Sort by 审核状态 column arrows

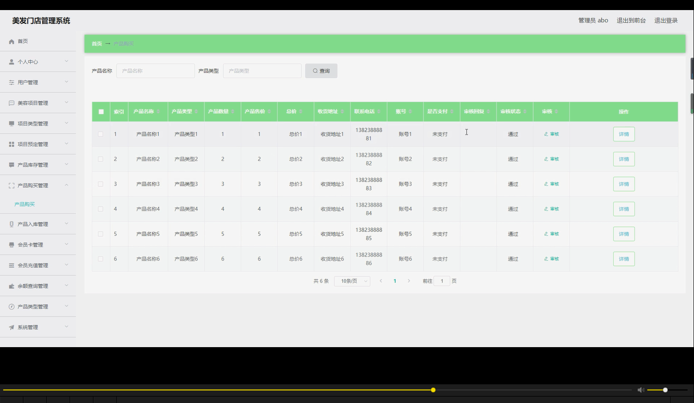pos(525,112)
